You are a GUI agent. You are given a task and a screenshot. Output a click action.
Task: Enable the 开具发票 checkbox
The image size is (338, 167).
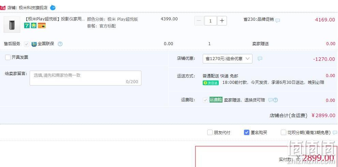8,57
